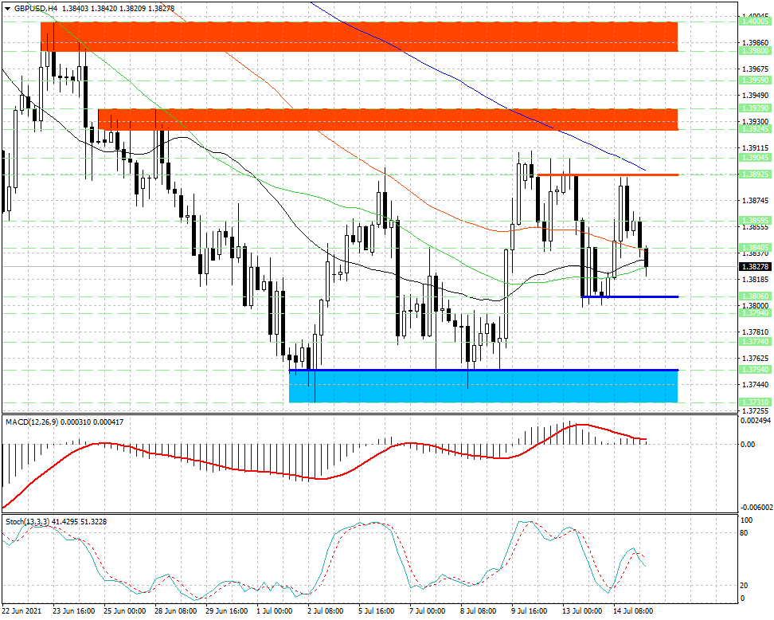The height and width of the screenshot is (620, 774).
Task: Click the price scale value 1.37440
Action: point(755,384)
